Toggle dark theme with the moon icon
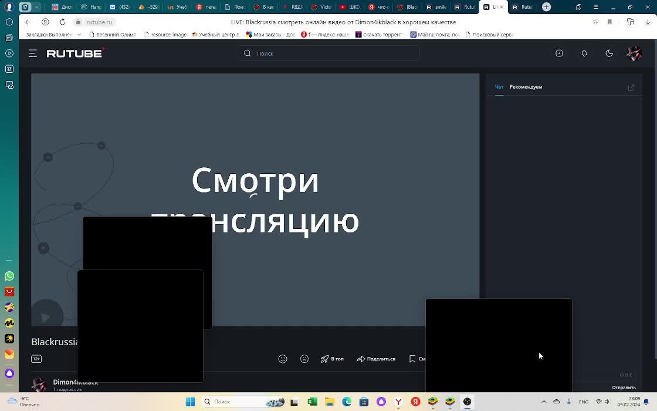The height and width of the screenshot is (411, 657). [x=609, y=53]
